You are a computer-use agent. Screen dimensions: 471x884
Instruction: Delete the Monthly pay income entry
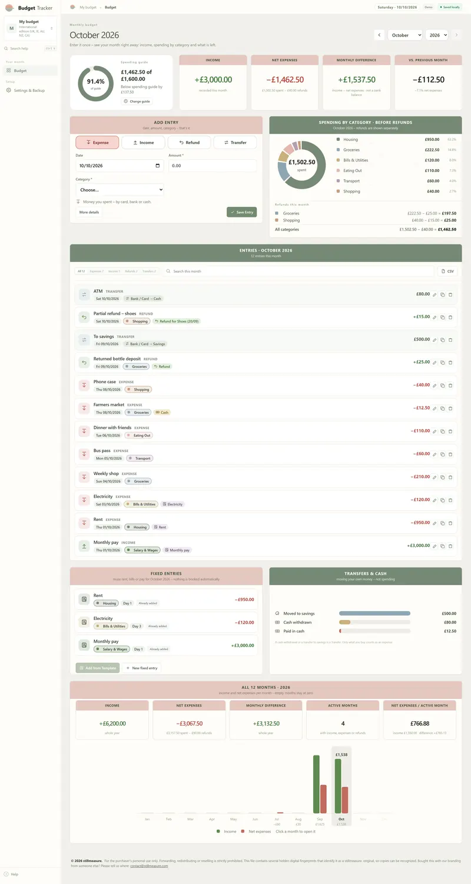tap(450, 546)
